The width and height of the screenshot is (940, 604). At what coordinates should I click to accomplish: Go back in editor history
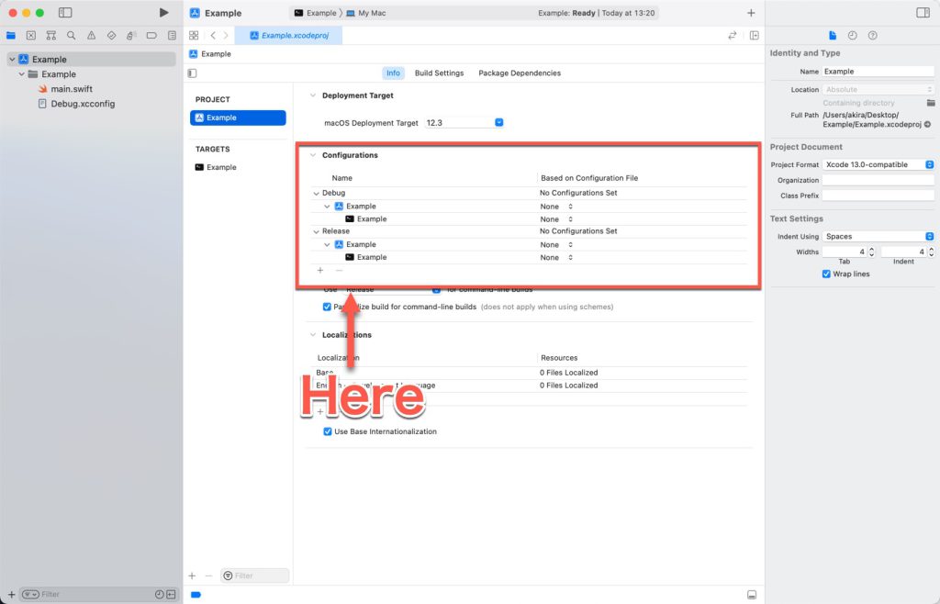[x=213, y=36]
